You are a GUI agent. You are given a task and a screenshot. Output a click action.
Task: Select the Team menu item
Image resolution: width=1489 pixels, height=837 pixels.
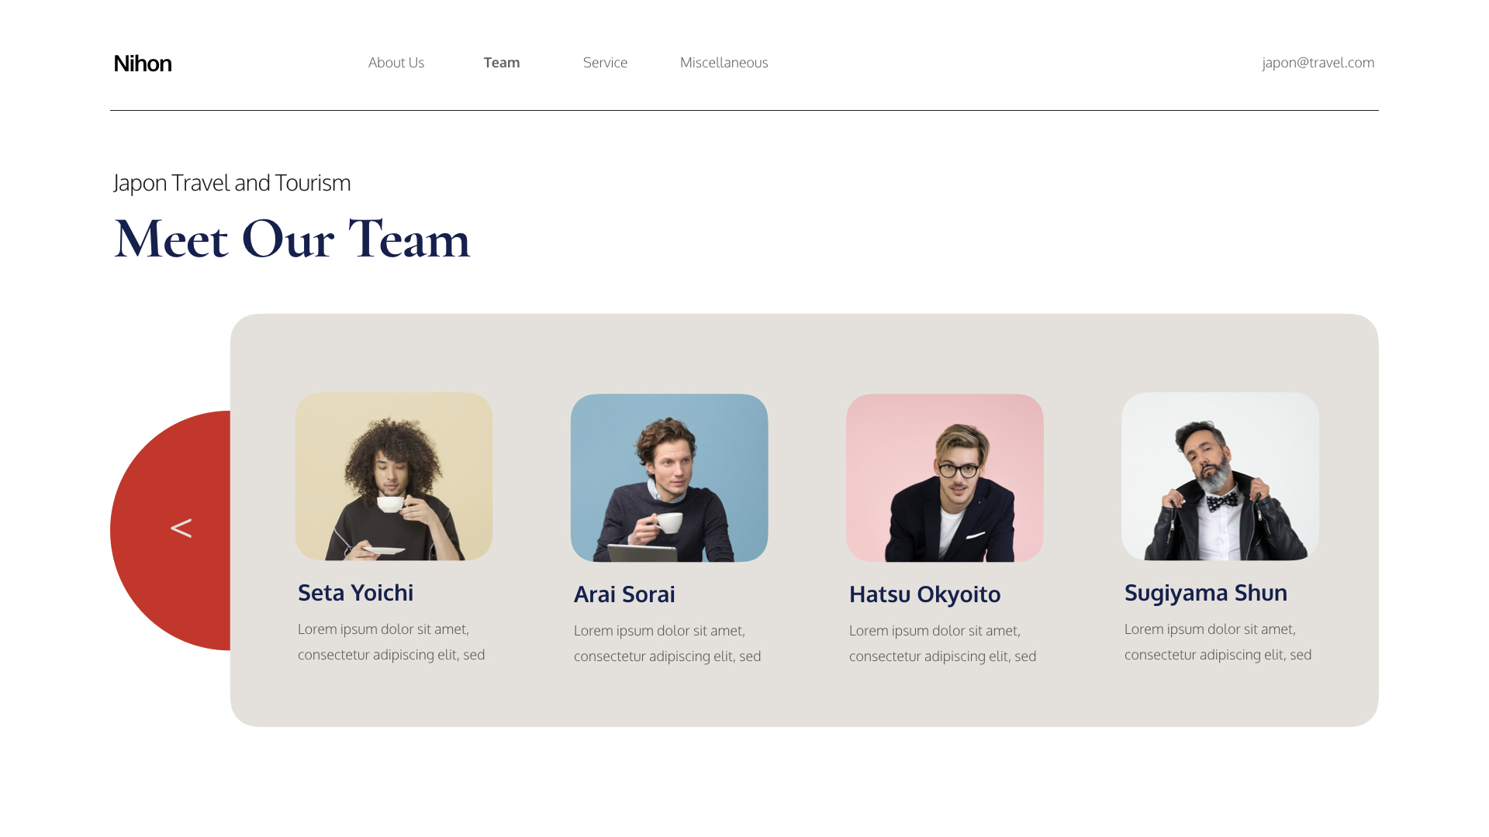pos(502,62)
